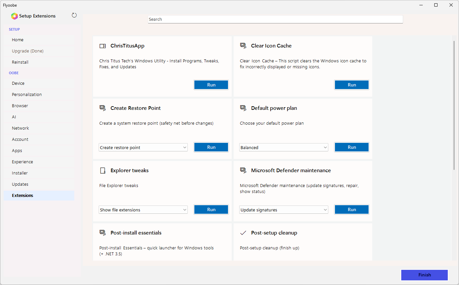Open the Create restore point dropdown
The height and width of the screenshot is (285, 459).
click(x=143, y=147)
